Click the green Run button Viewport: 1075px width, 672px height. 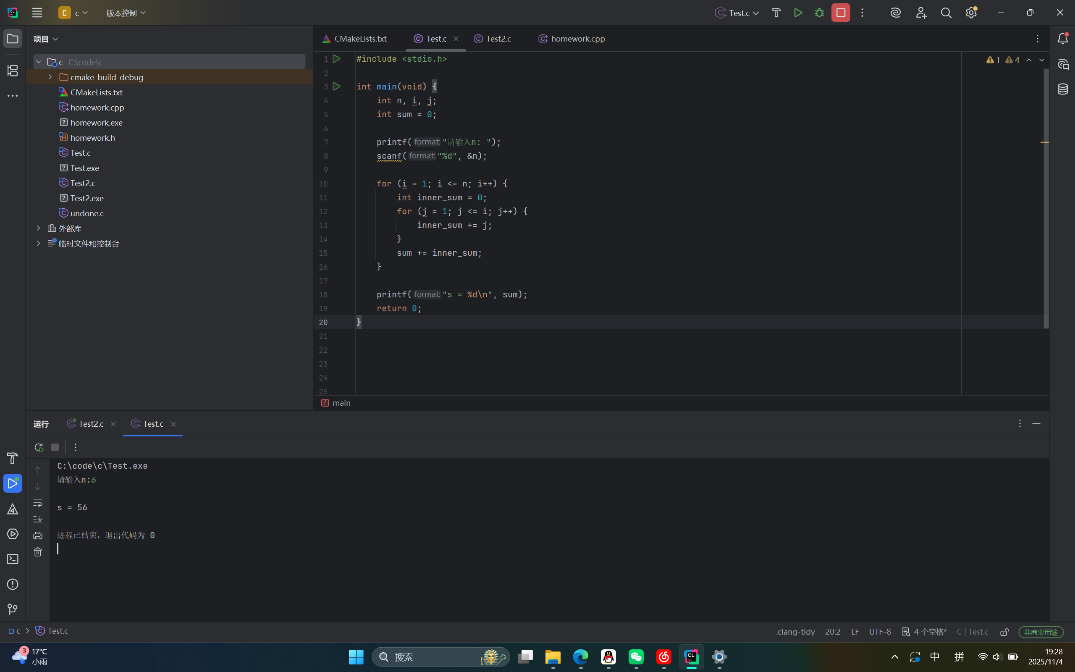pyautogui.click(x=798, y=13)
